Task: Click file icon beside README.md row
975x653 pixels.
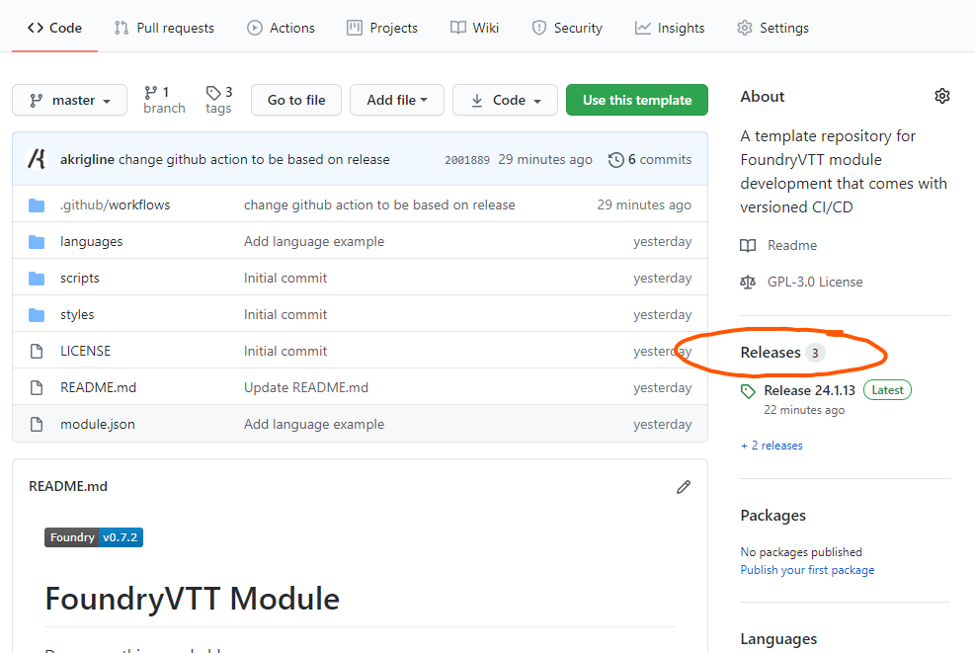Action: click(x=37, y=388)
